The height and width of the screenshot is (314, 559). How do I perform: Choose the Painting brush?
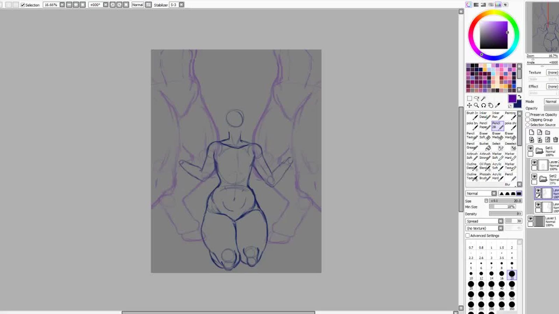510,115
